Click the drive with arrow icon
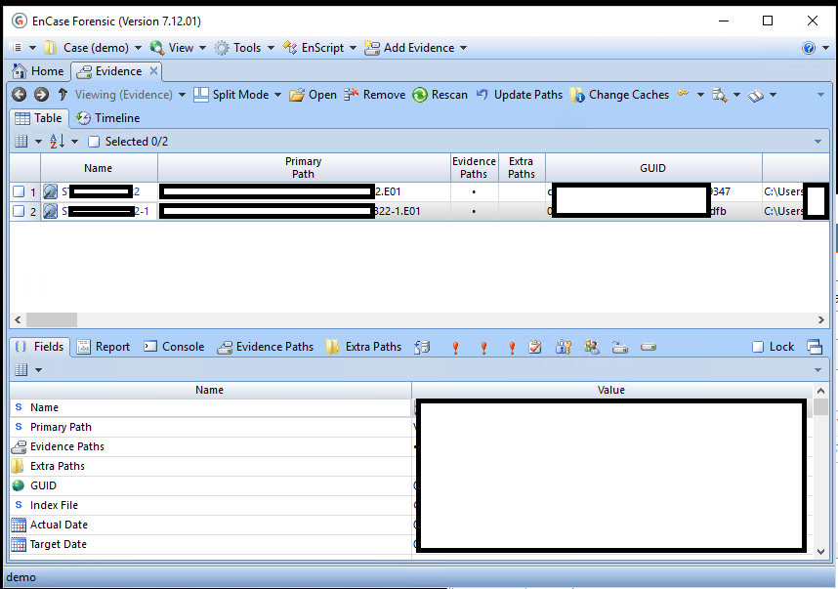 620,348
